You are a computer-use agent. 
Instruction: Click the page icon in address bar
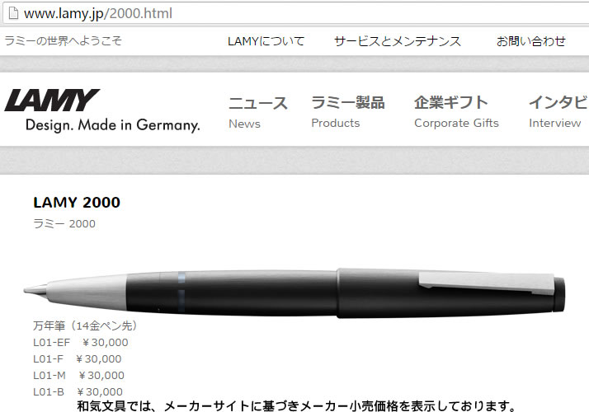point(13,13)
